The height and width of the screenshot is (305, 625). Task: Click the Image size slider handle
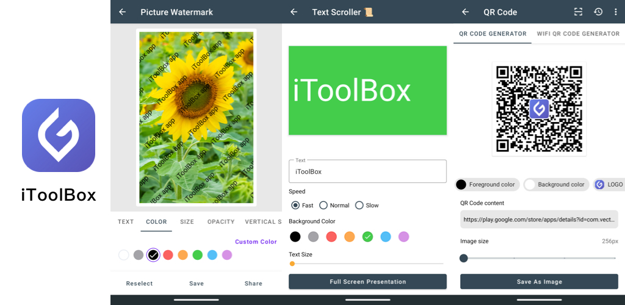464,258
